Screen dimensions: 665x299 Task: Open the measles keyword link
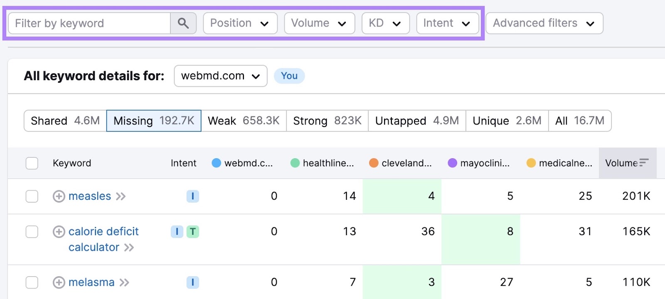tap(90, 196)
